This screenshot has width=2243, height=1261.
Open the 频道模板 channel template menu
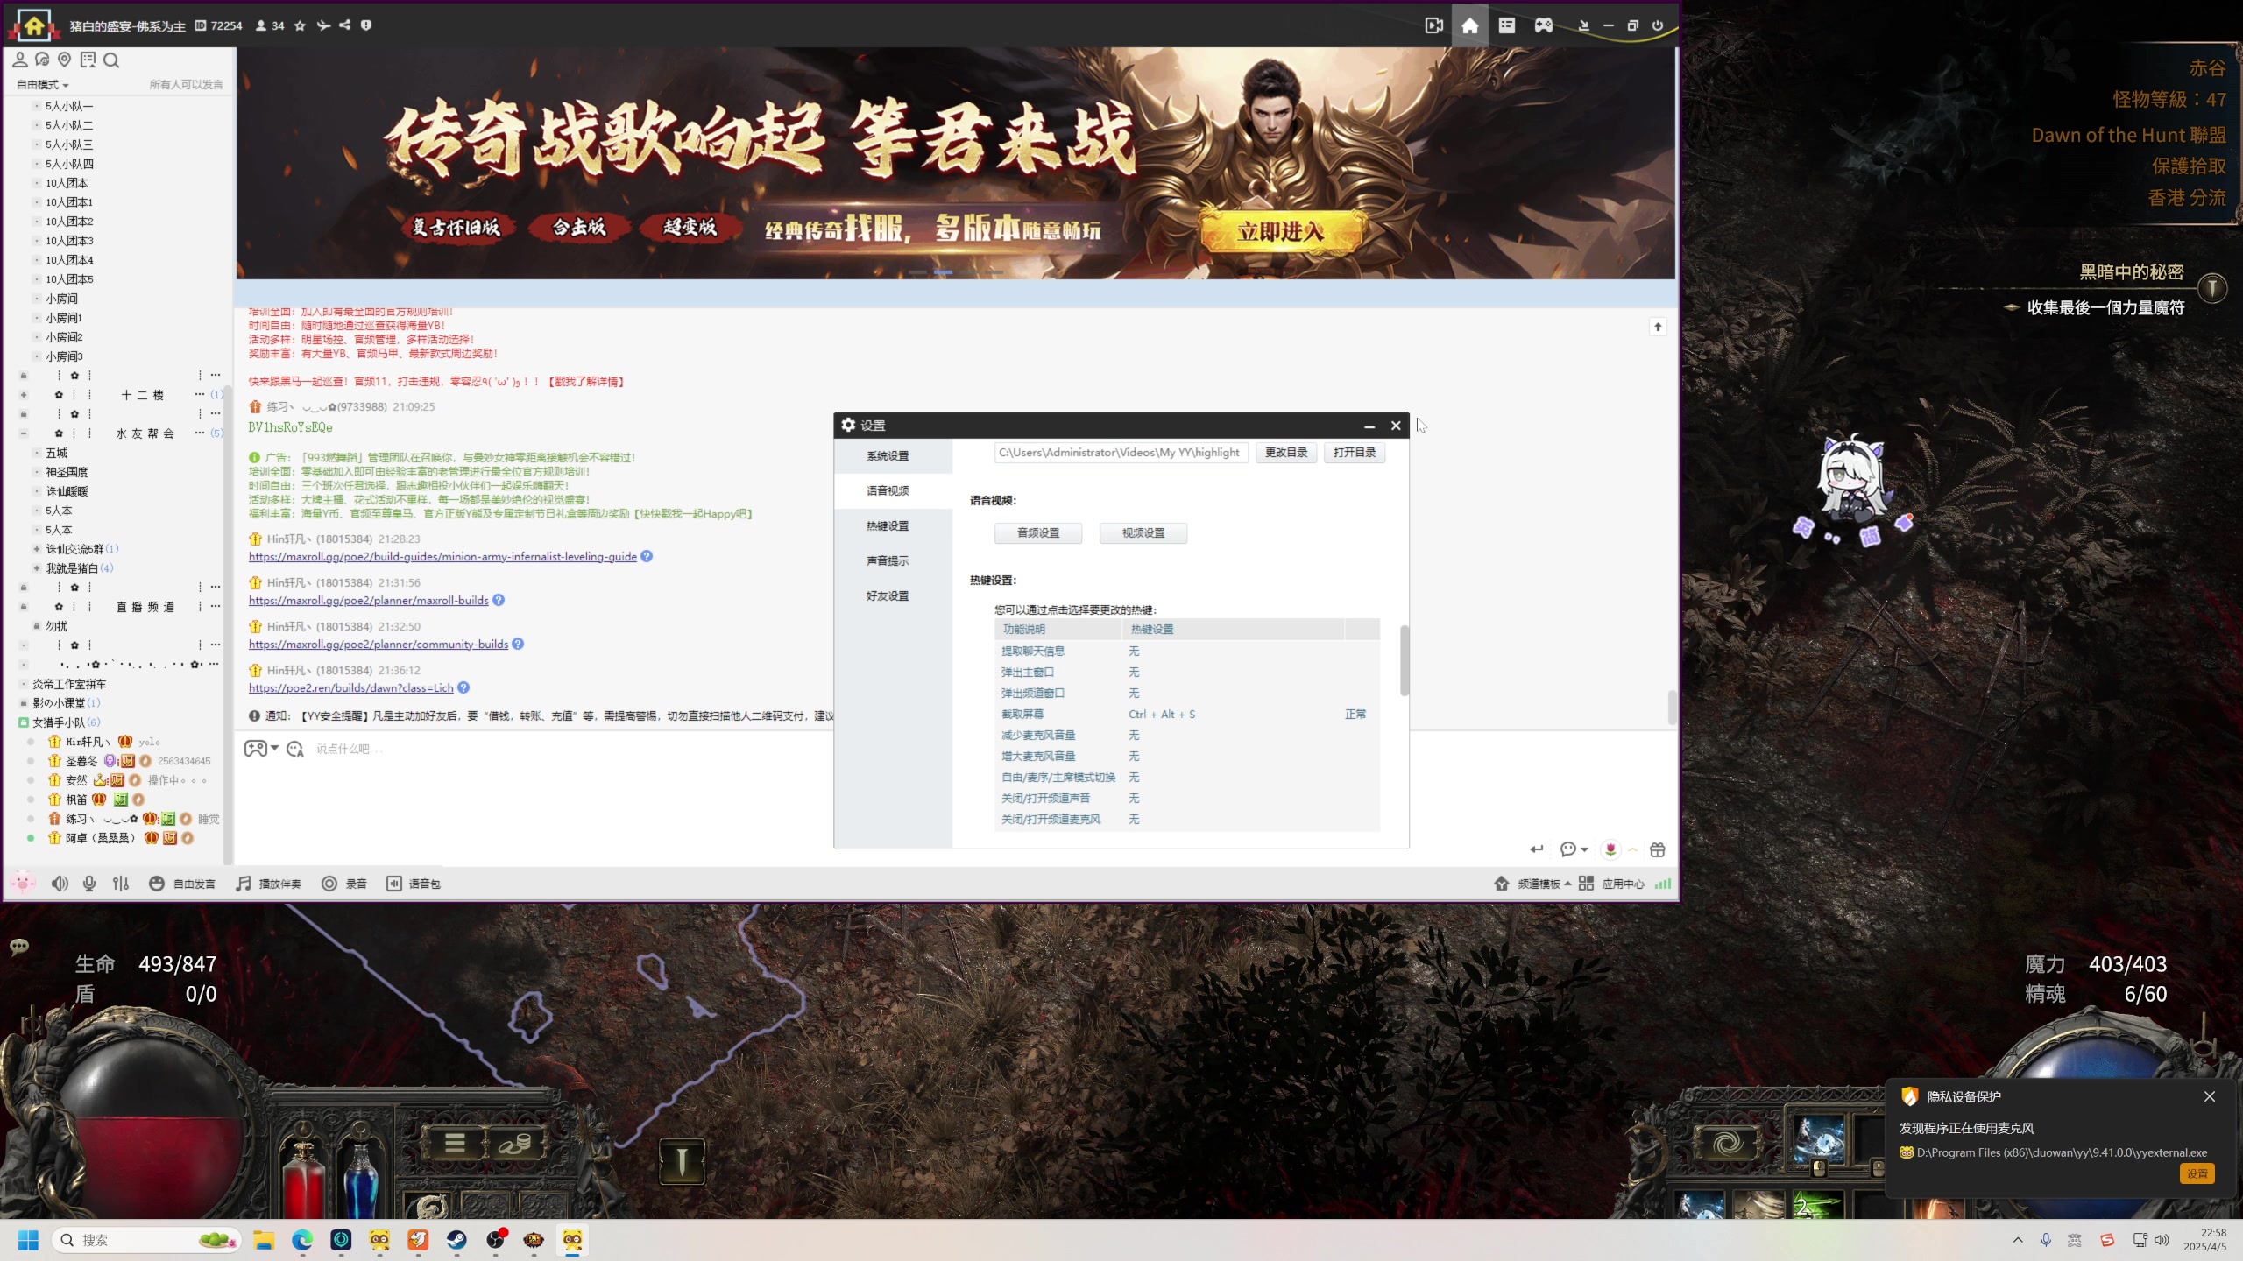point(1532,884)
